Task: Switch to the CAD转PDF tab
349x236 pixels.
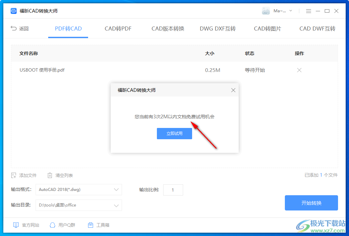Action: click(x=118, y=29)
